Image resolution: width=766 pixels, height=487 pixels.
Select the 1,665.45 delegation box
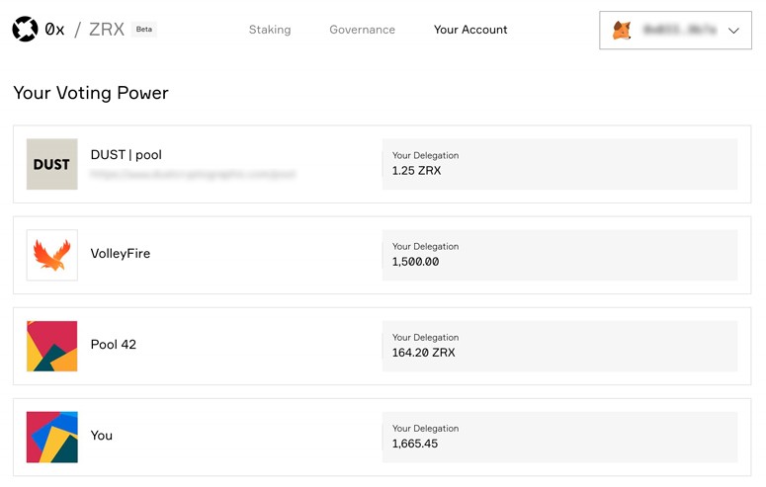point(559,438)
